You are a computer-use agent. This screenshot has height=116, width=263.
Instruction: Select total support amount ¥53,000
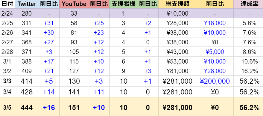(177, 61)
